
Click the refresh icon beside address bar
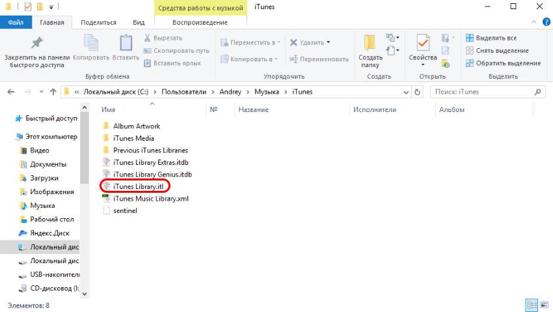(x=418, y=92)
